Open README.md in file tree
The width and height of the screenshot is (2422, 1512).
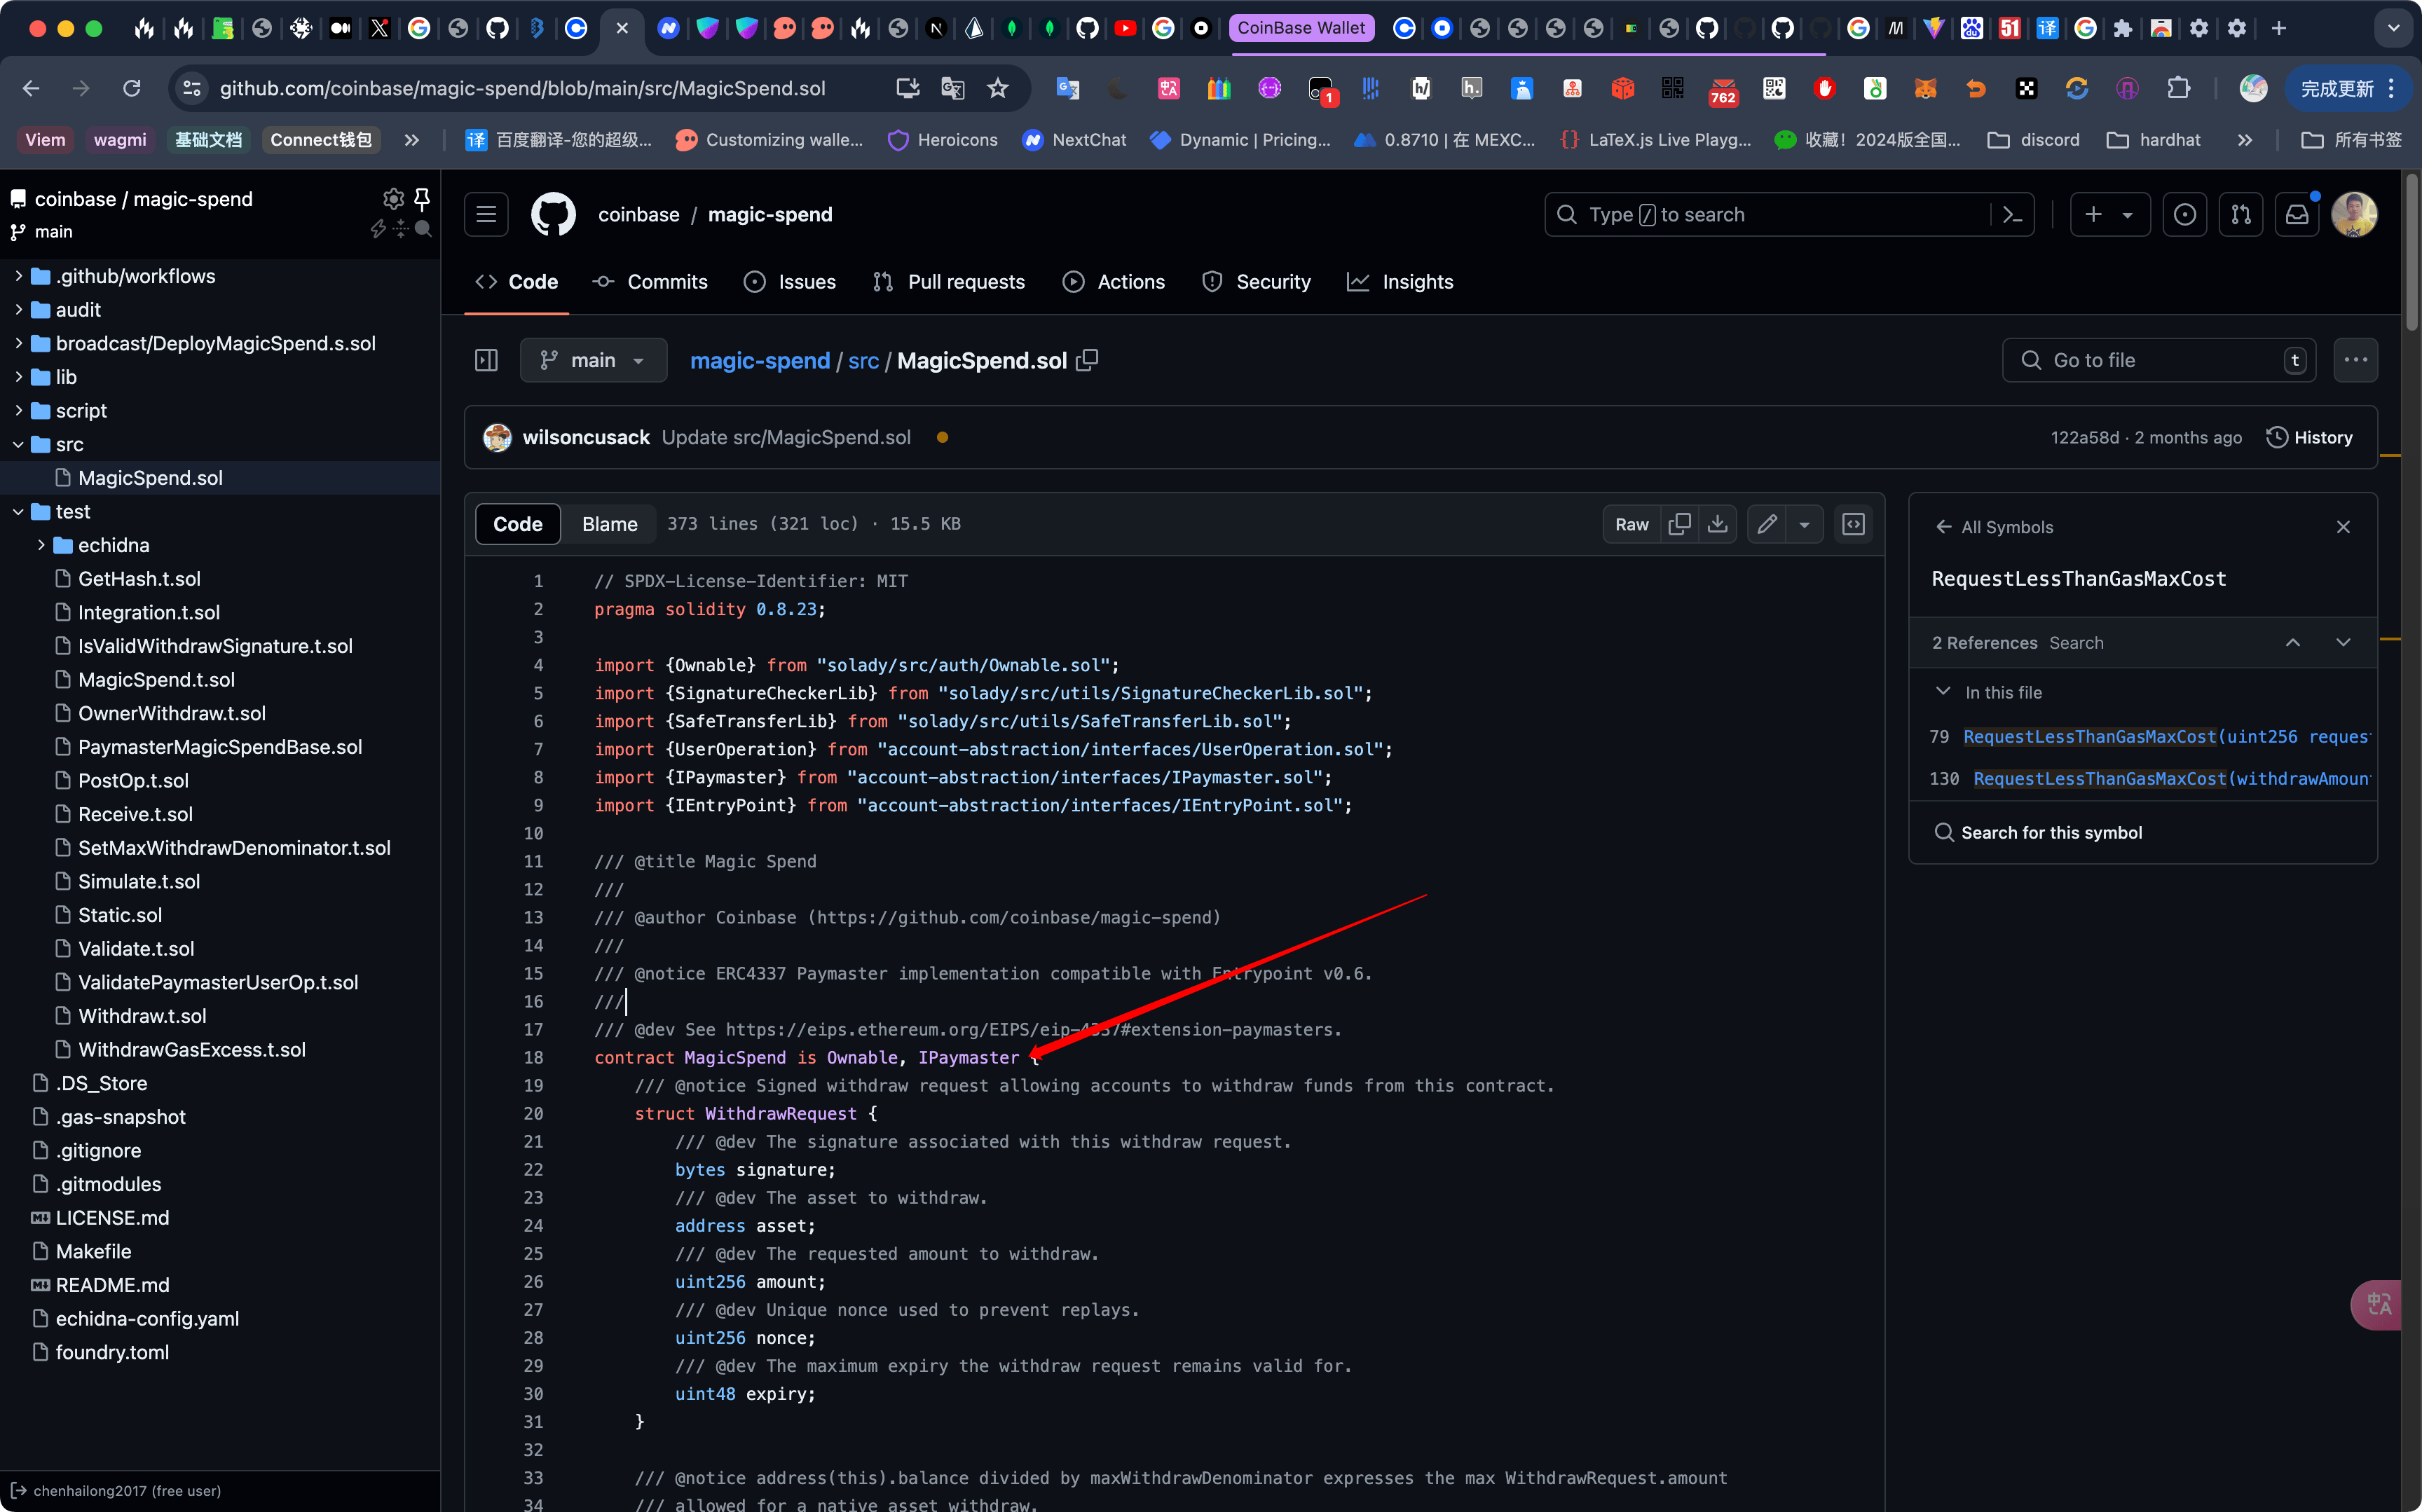[x=112, y=1285]
